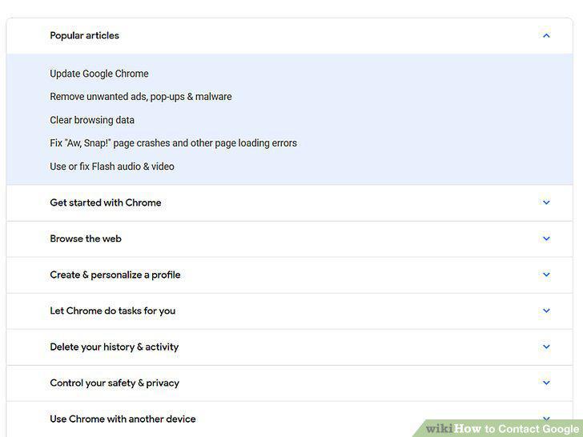Open the Update Google Chrome article
The width and height of the screenshot is (583, 437).
[99, 74]
